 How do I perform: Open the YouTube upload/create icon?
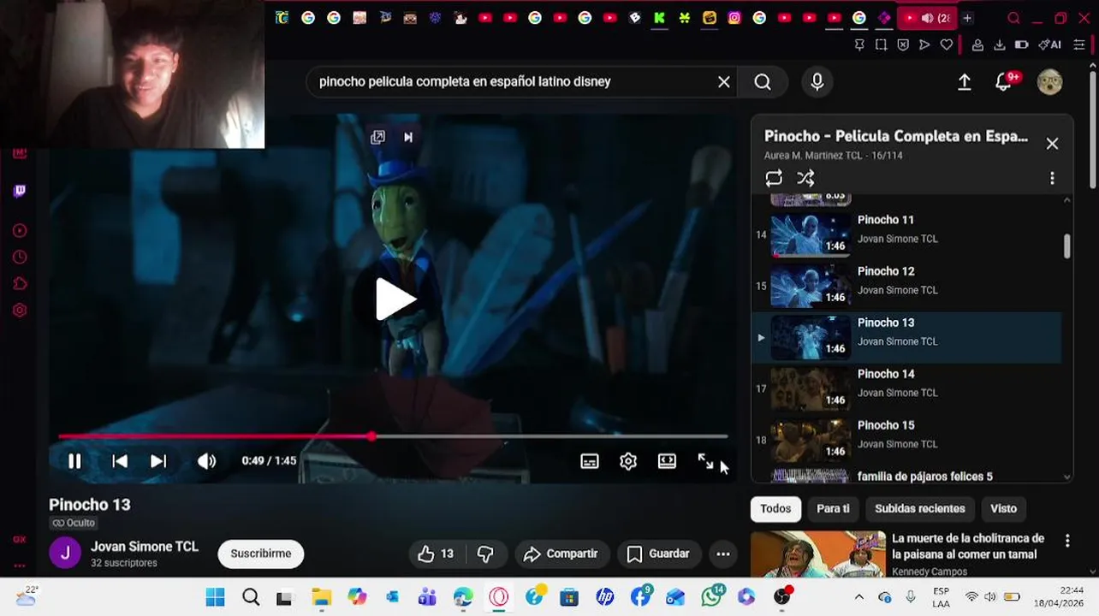tap(964, 81)
